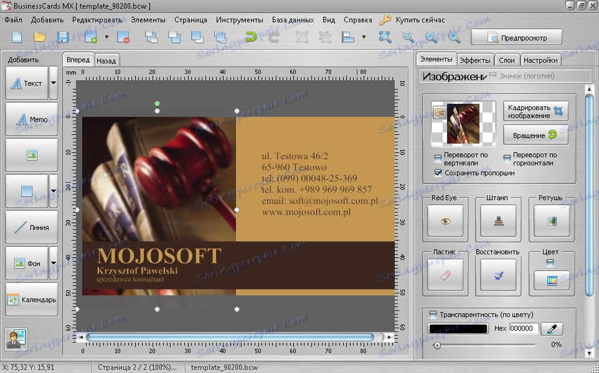Viewport: 599px width, 373px height.
Task: Select the Red Eye removal tool
Action: 445,221
